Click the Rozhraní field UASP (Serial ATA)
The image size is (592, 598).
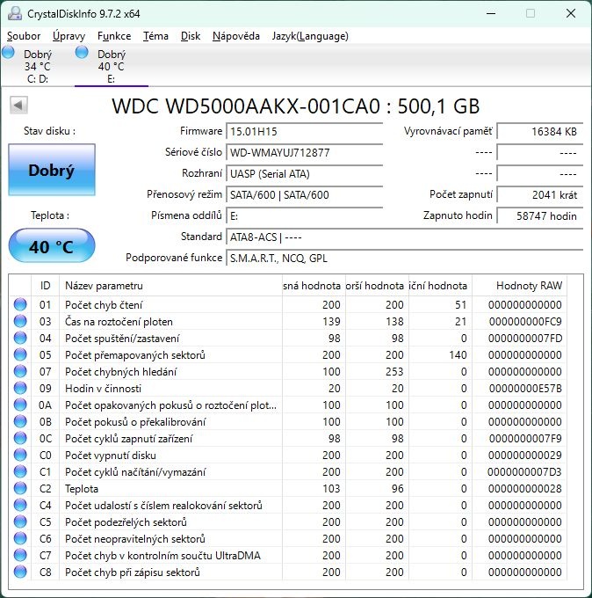point(305,174)
